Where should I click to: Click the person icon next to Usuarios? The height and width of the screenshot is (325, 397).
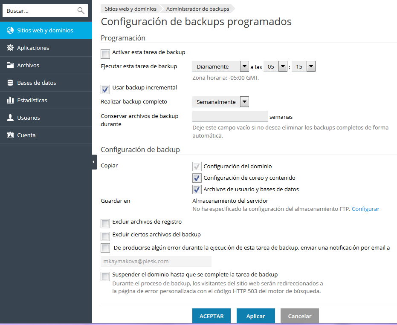click(x=10, y=118)
